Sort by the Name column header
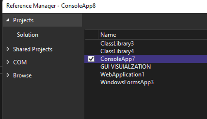The image size is (207, 119). click(x=152, y=35)
